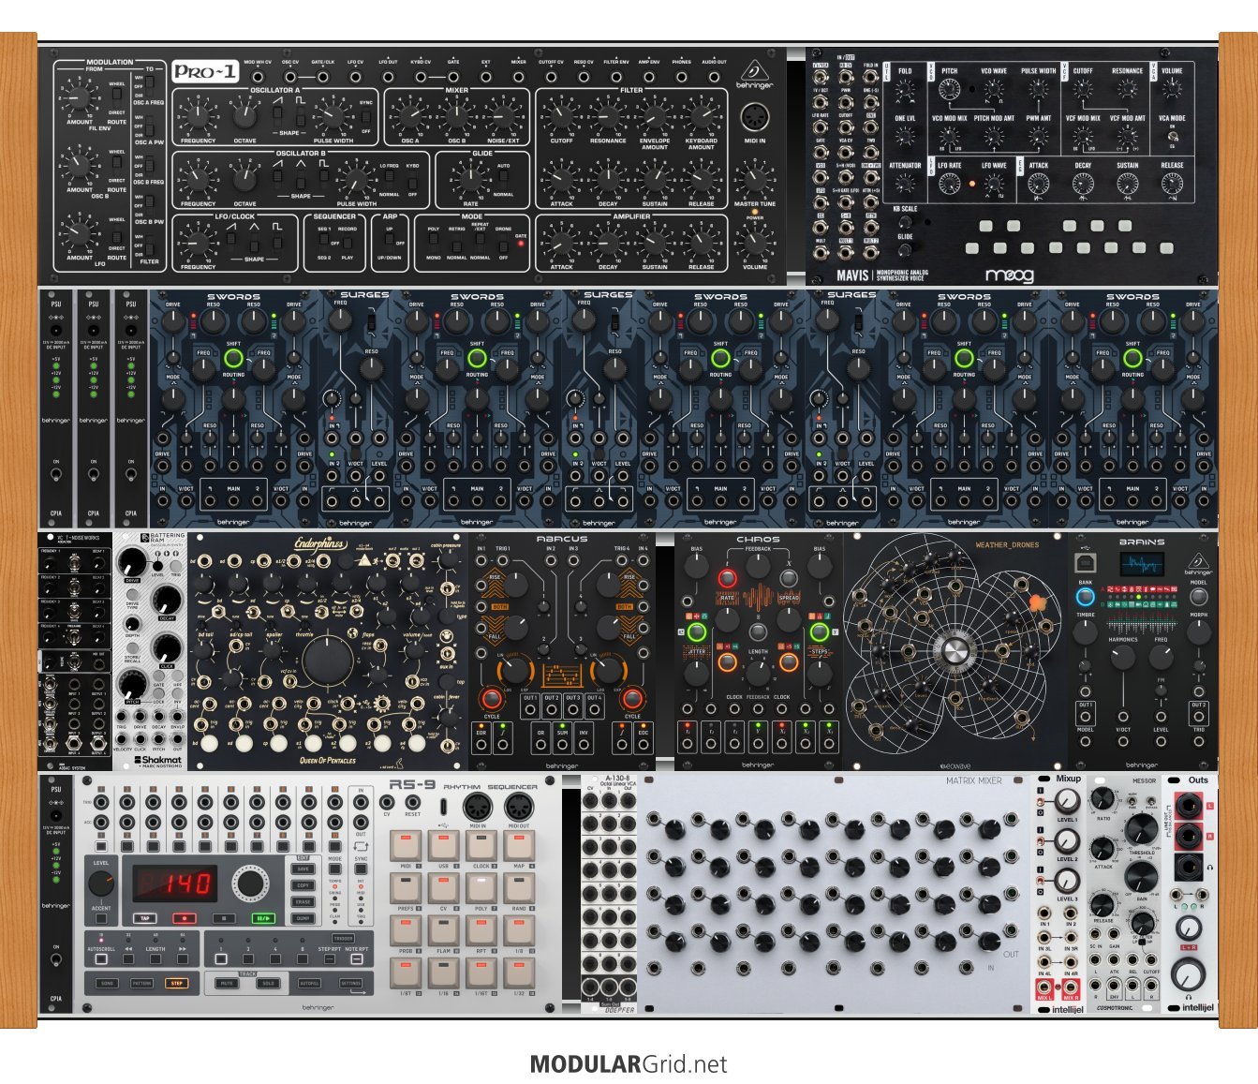
Task: Click the Pro-1 MIDI IN socket
Action: tap(754, 118)
